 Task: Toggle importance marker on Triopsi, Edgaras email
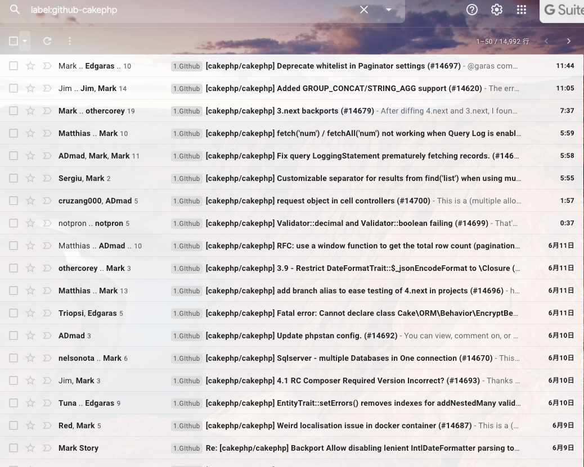tap(47, 313)
